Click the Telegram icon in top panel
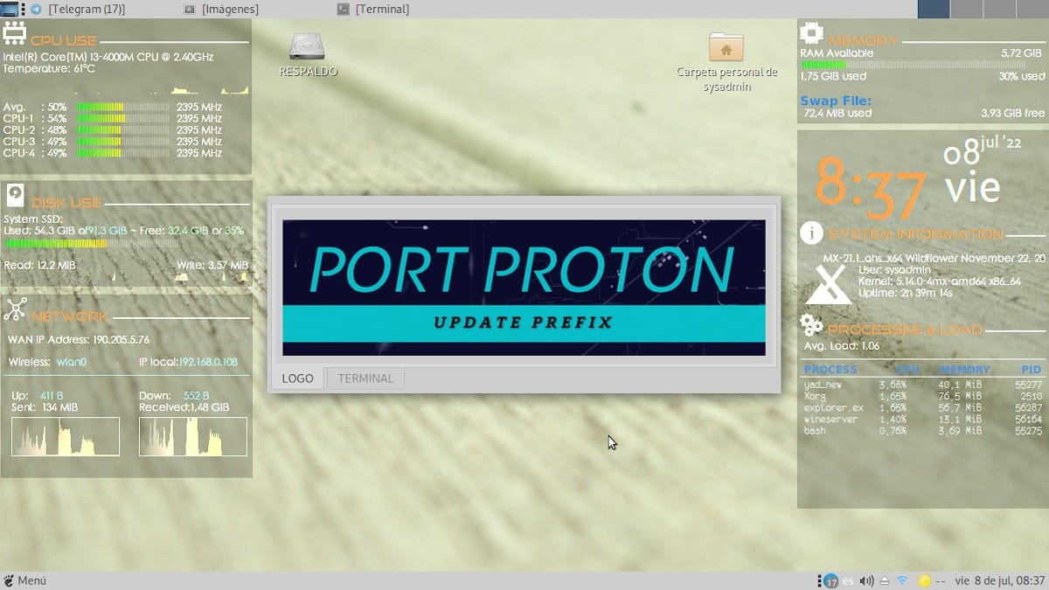The height and width of the screenshot is (590, 1049). click(35, 9)
